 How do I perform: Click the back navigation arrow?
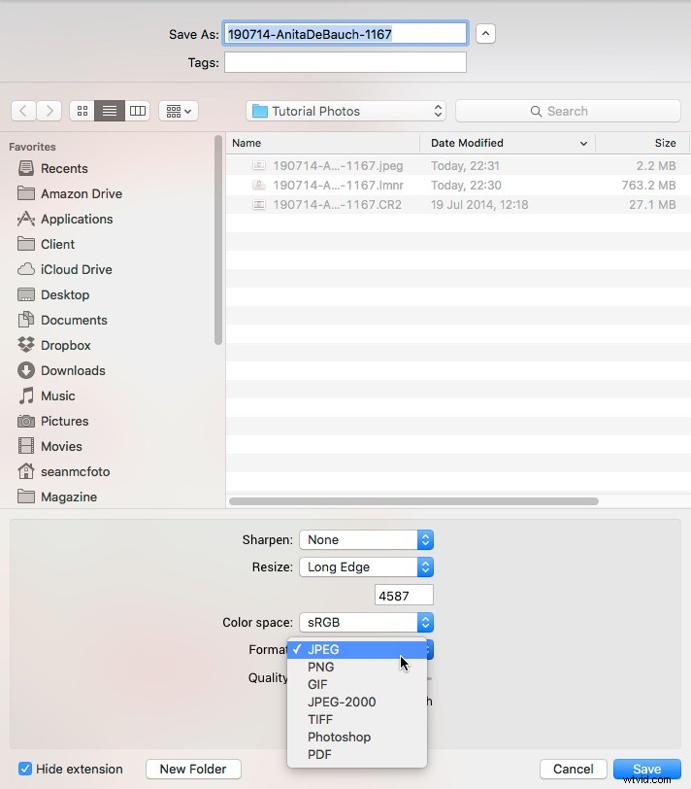tap(23, 111)
